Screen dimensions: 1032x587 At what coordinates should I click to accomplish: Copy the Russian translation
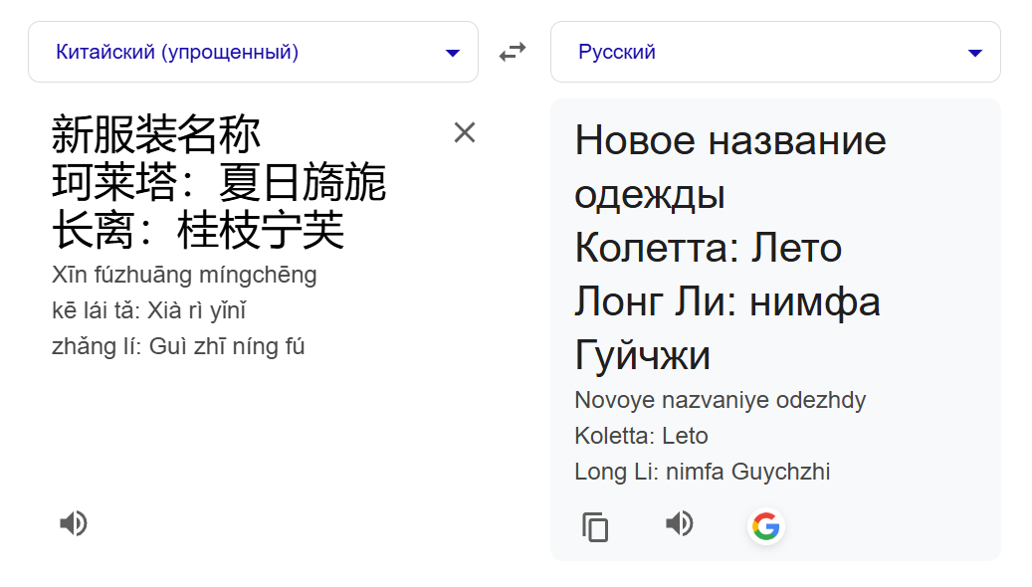click(595, 526)
